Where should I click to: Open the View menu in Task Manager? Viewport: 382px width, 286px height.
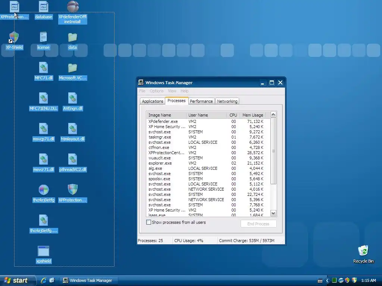click(x=172, y=91)
